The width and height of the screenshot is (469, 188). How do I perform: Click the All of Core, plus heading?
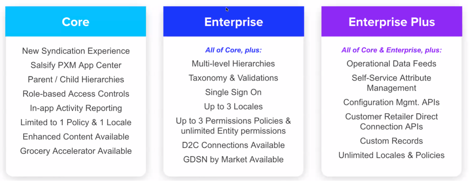(x=233, y=50)
